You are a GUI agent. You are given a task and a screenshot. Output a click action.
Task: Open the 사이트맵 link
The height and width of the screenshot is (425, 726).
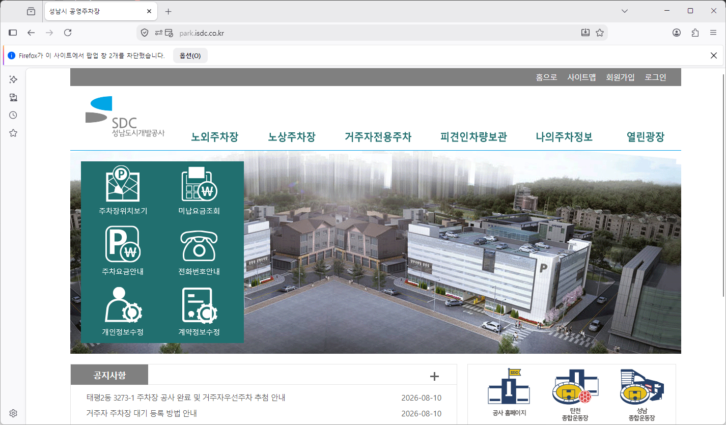click(581, 77)
